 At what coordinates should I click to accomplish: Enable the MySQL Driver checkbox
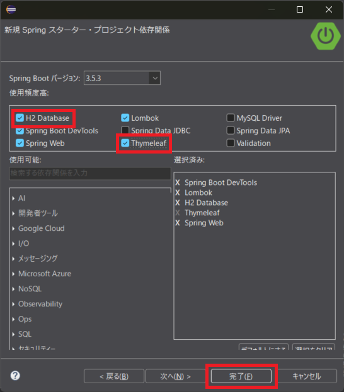click(x=231, y=118)
